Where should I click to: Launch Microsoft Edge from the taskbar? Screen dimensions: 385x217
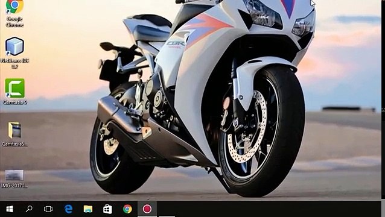coord(68,209)
